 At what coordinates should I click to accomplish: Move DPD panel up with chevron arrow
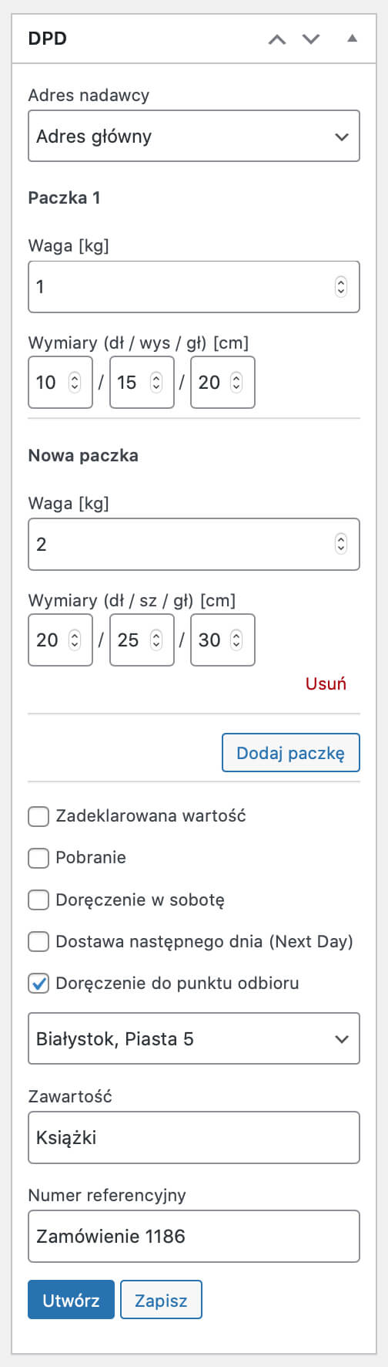pyautogui.click(x=277, y=39)
